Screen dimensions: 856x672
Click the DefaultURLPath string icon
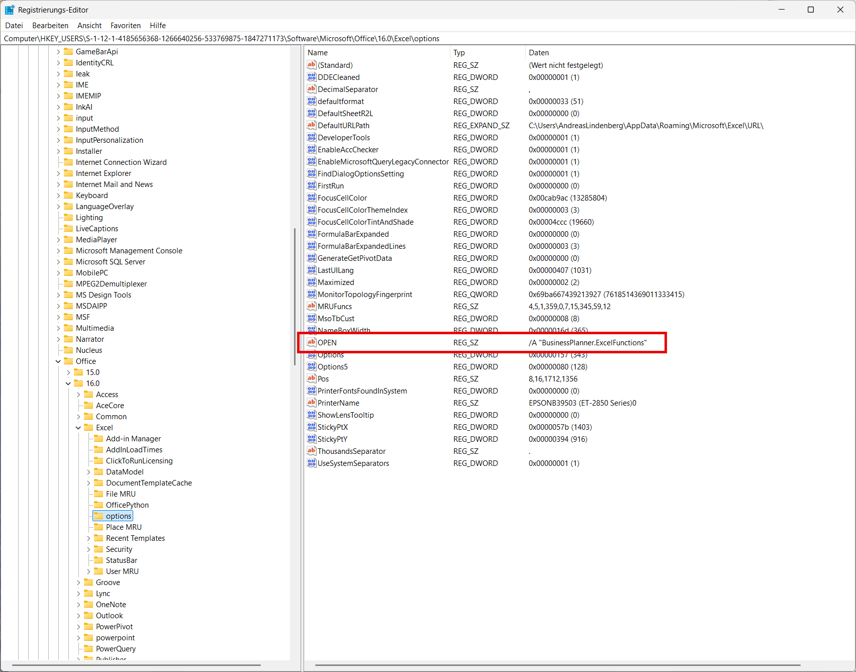coord(312,125)
